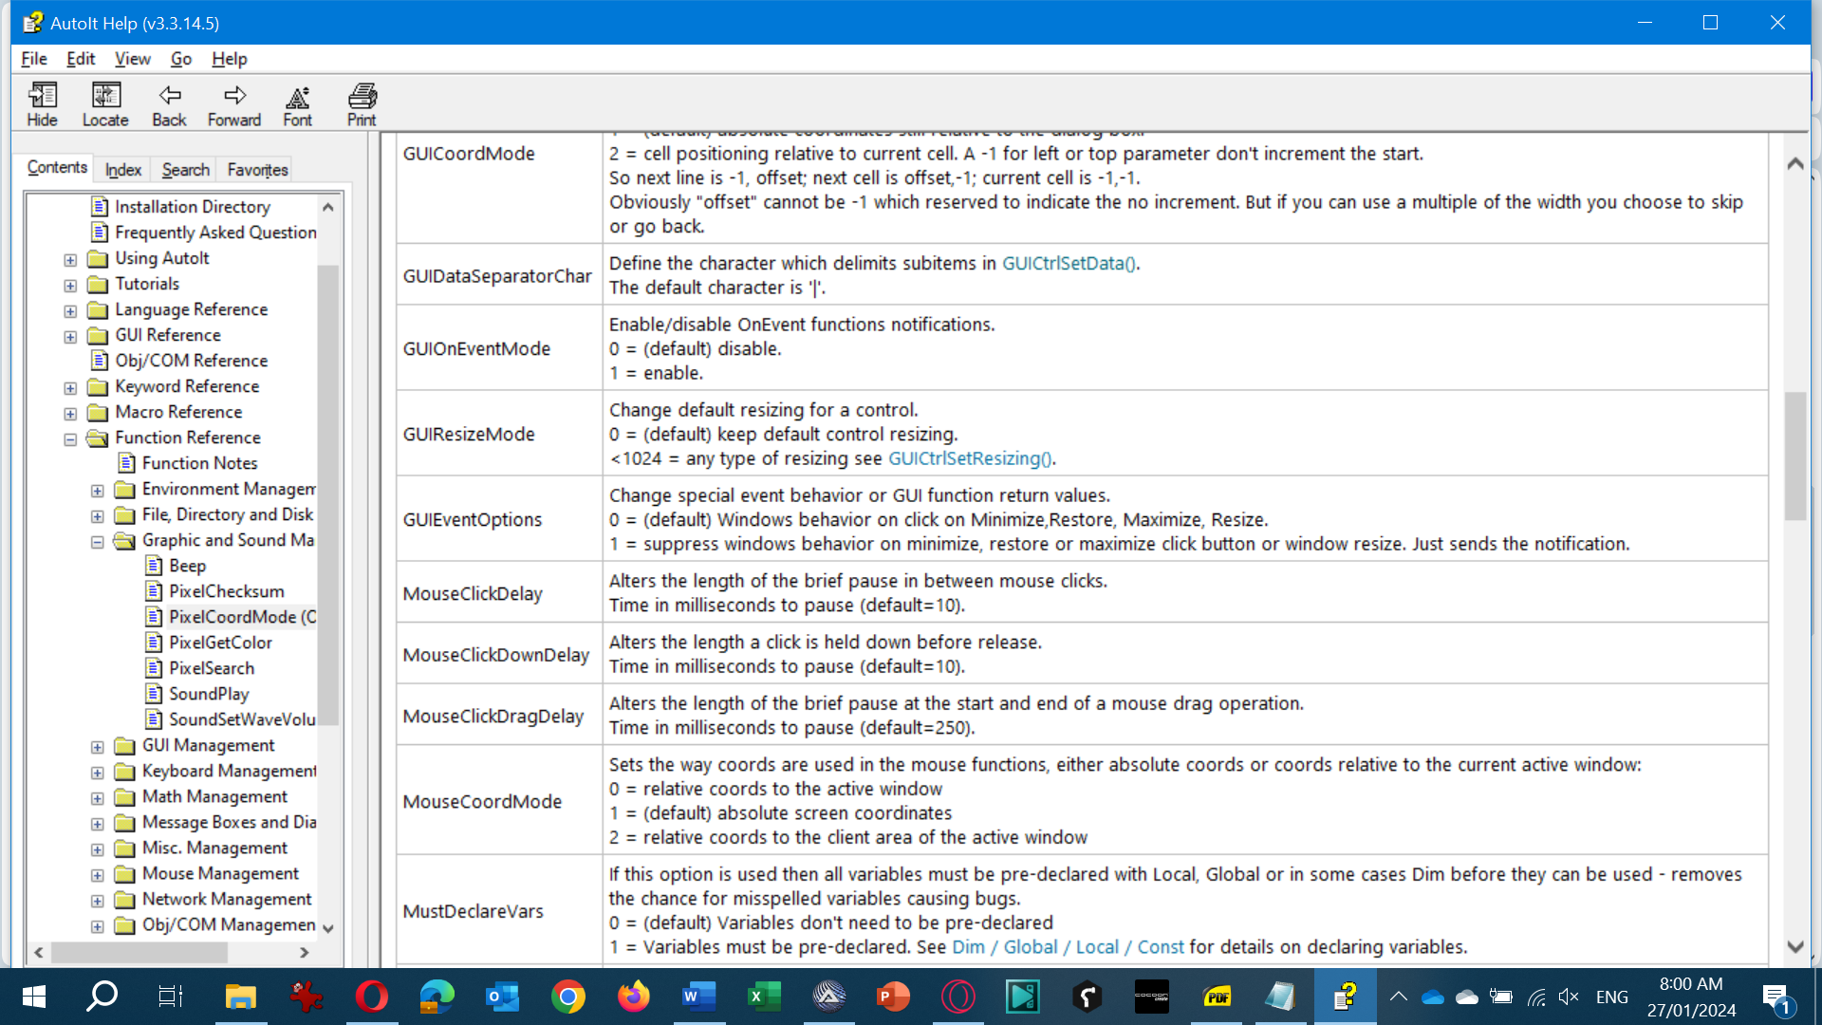Open the View menu
The height and width of the screenshot is (1025, 1822).
[x=133, y=59]
